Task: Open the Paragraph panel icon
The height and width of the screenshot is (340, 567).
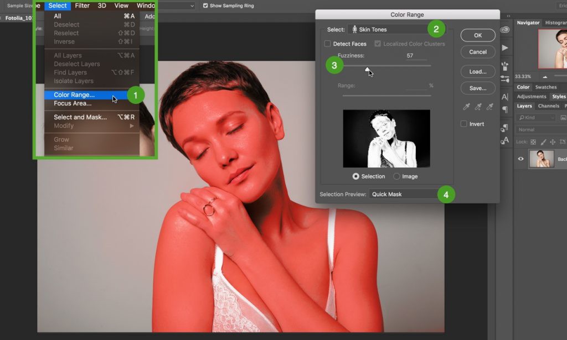Action: point(505,109)
